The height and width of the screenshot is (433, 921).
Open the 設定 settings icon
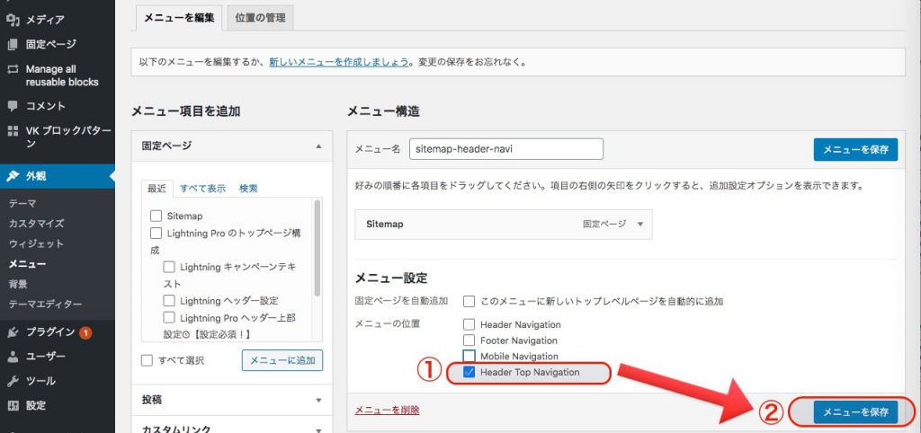(13, 405)
